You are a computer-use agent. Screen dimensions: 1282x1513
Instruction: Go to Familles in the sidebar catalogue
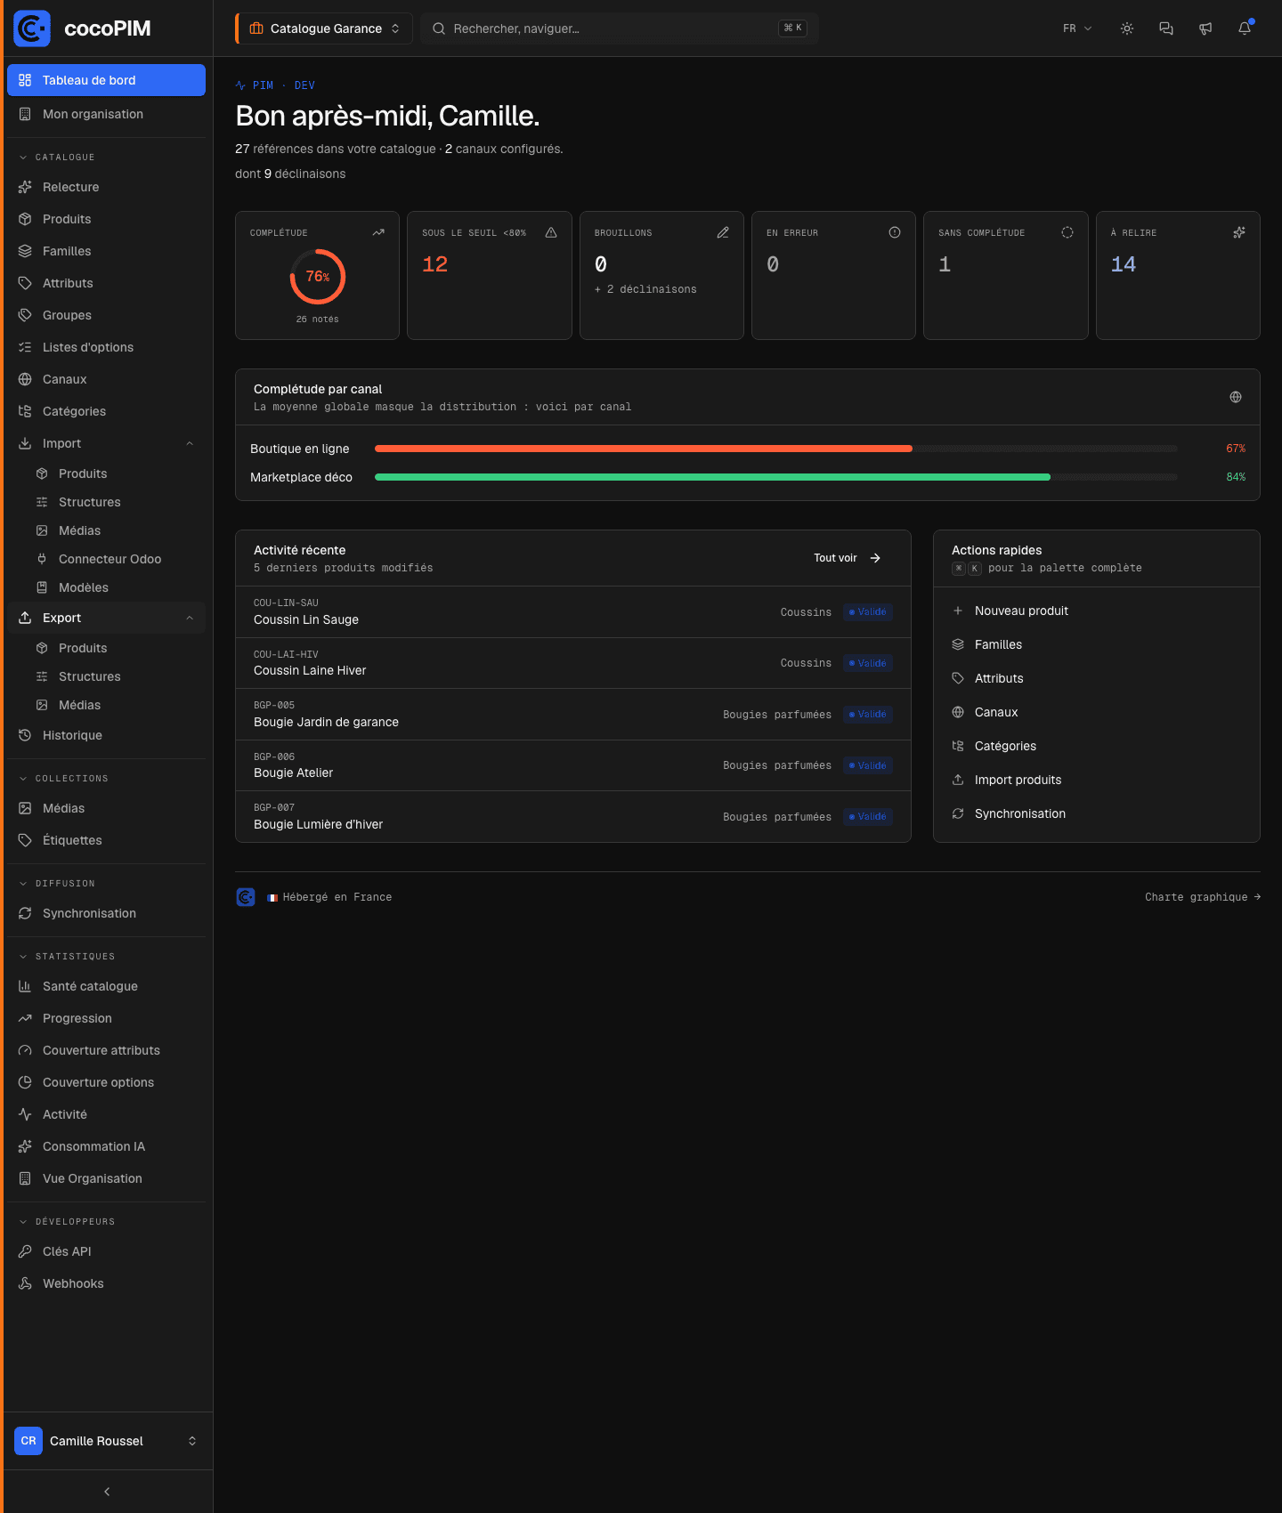coord(106,251)
